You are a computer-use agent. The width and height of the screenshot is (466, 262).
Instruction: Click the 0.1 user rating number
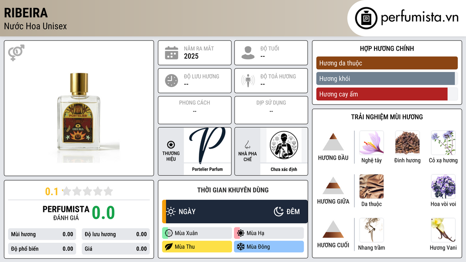[x=52, y=191]
